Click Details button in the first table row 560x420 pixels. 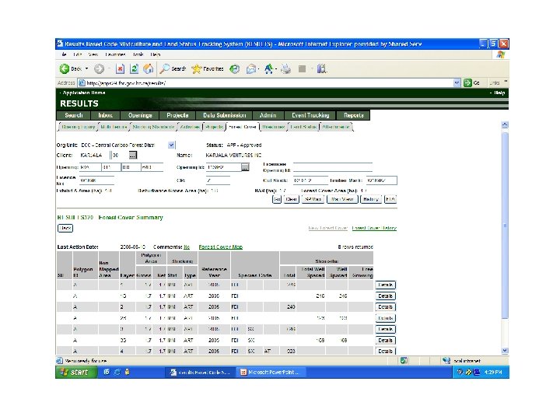[385, 285]
